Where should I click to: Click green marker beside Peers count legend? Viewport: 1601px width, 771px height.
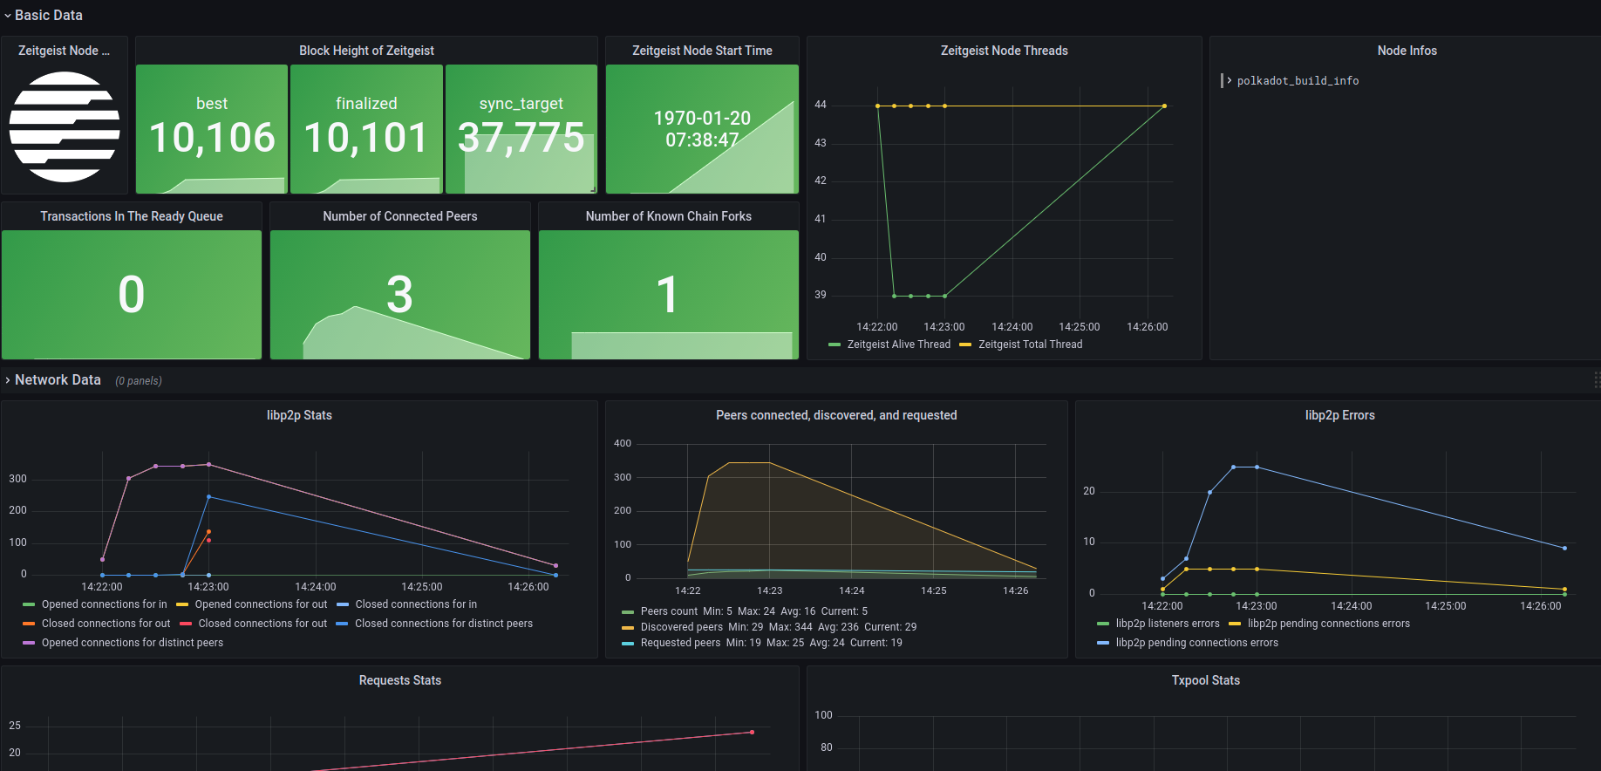point(628,612)
